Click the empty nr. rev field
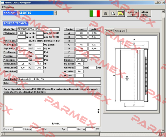Viewport: 166px width, 137px height. [x=79, y=75]
